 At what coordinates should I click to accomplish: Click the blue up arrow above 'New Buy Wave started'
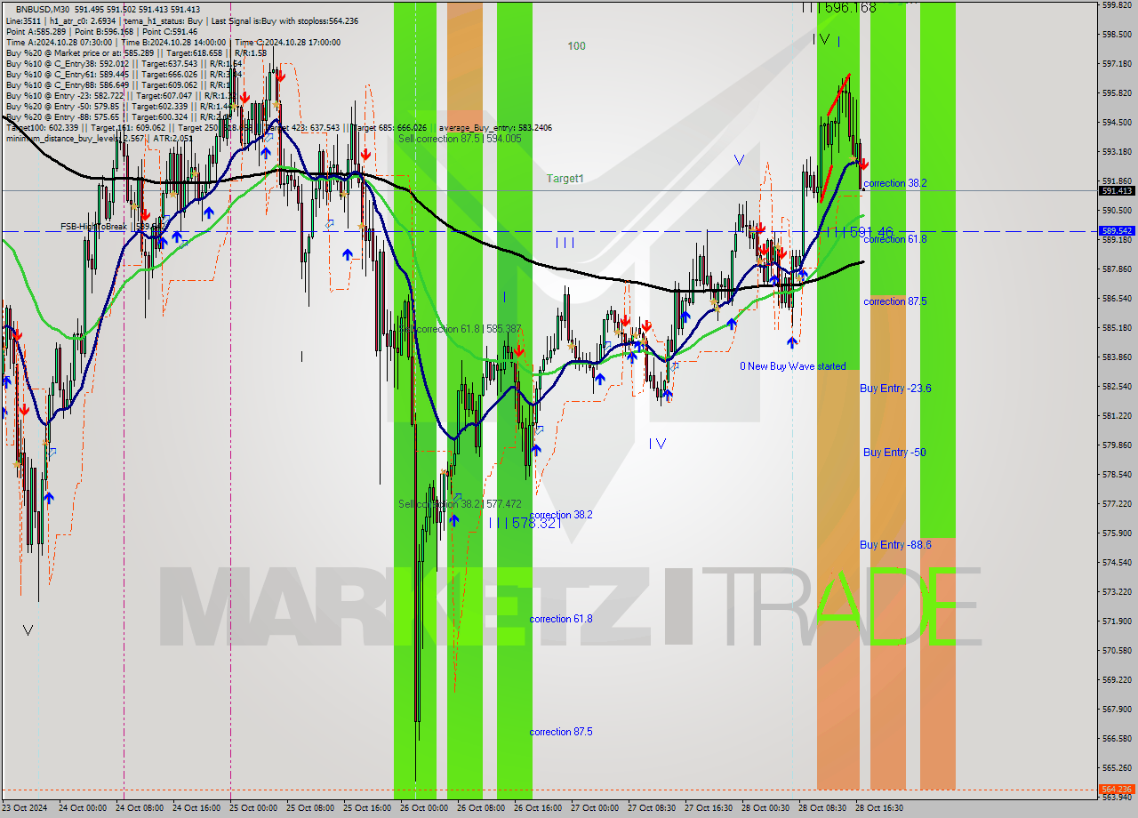tap(791, 343)
